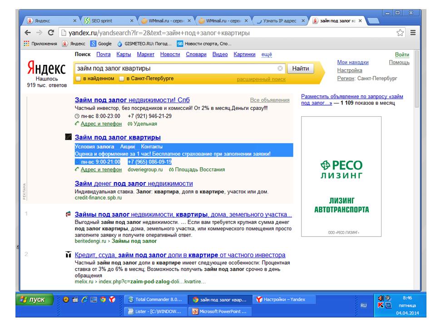Click the favicon beside beritedengi.ru result
This screenshot has height=327, width=436.
pos(68,214)
